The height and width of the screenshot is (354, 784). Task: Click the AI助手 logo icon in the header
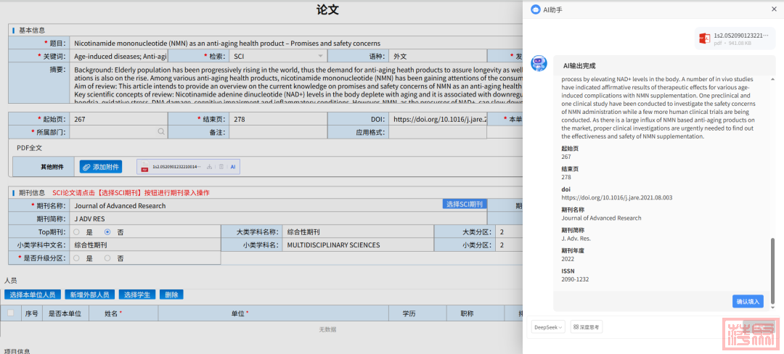point(536,10)
